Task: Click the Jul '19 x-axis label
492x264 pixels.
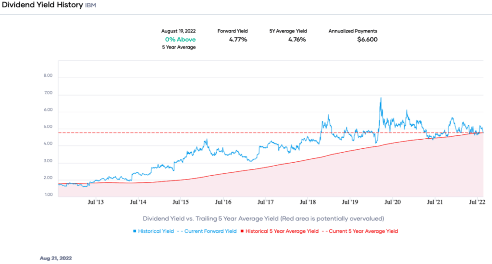Action: pos(350,202)
